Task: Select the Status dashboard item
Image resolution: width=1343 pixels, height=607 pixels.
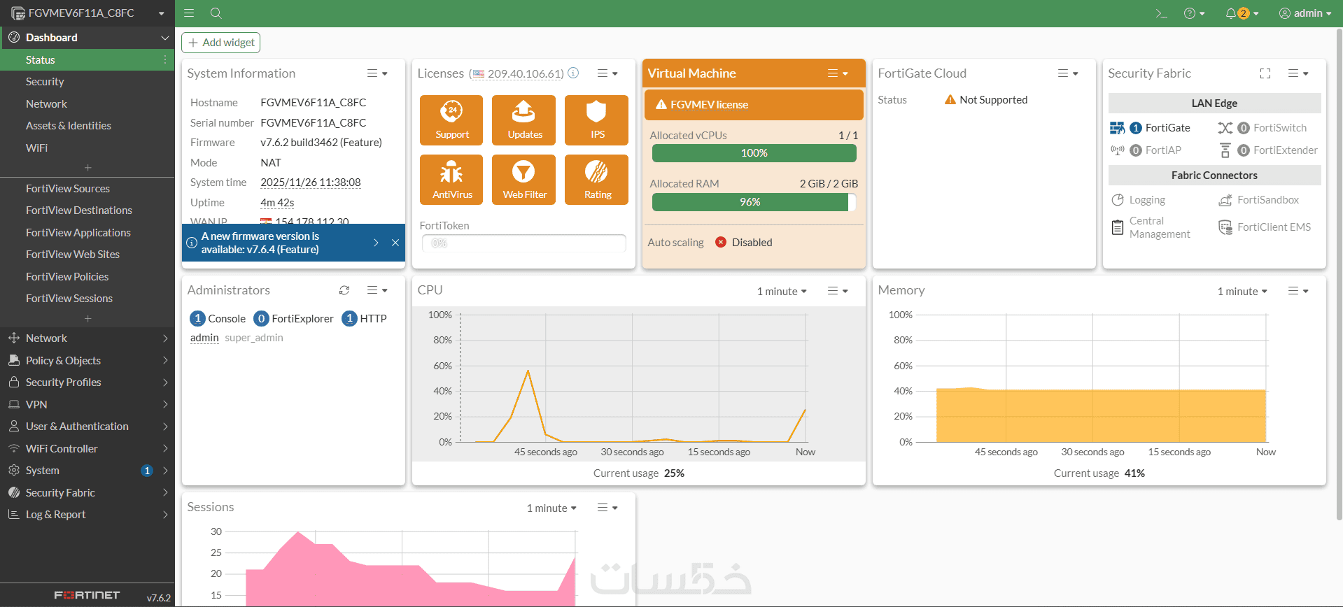Action: pyautogui.click(x=87, y=60)
